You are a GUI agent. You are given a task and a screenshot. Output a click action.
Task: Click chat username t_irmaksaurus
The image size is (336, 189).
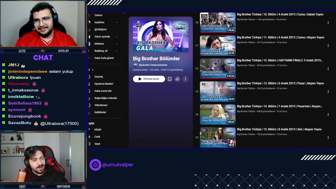23,90
